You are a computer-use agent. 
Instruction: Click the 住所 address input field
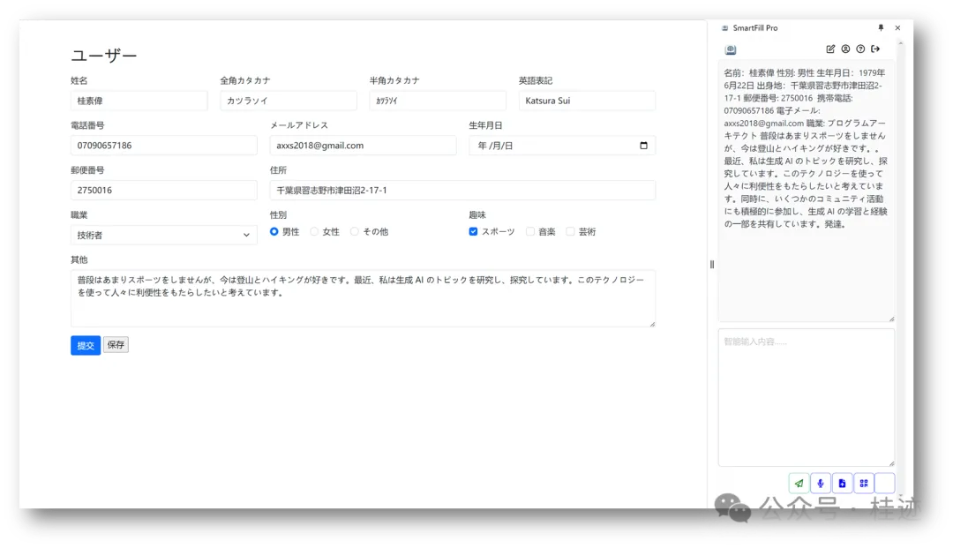point(462,190)
